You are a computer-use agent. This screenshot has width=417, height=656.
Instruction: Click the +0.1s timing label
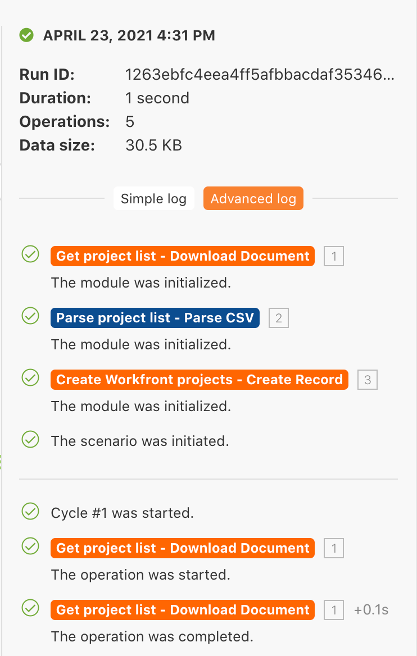(x=371, y=610)
